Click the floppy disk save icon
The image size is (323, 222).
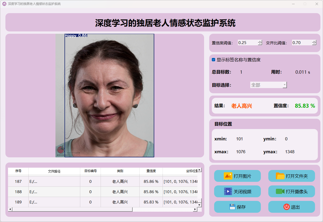[x=232, y=207]
